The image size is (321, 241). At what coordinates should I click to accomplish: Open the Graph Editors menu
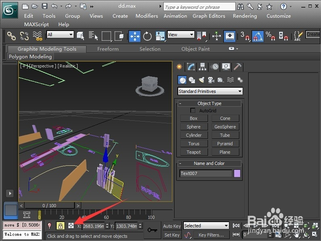209,16
